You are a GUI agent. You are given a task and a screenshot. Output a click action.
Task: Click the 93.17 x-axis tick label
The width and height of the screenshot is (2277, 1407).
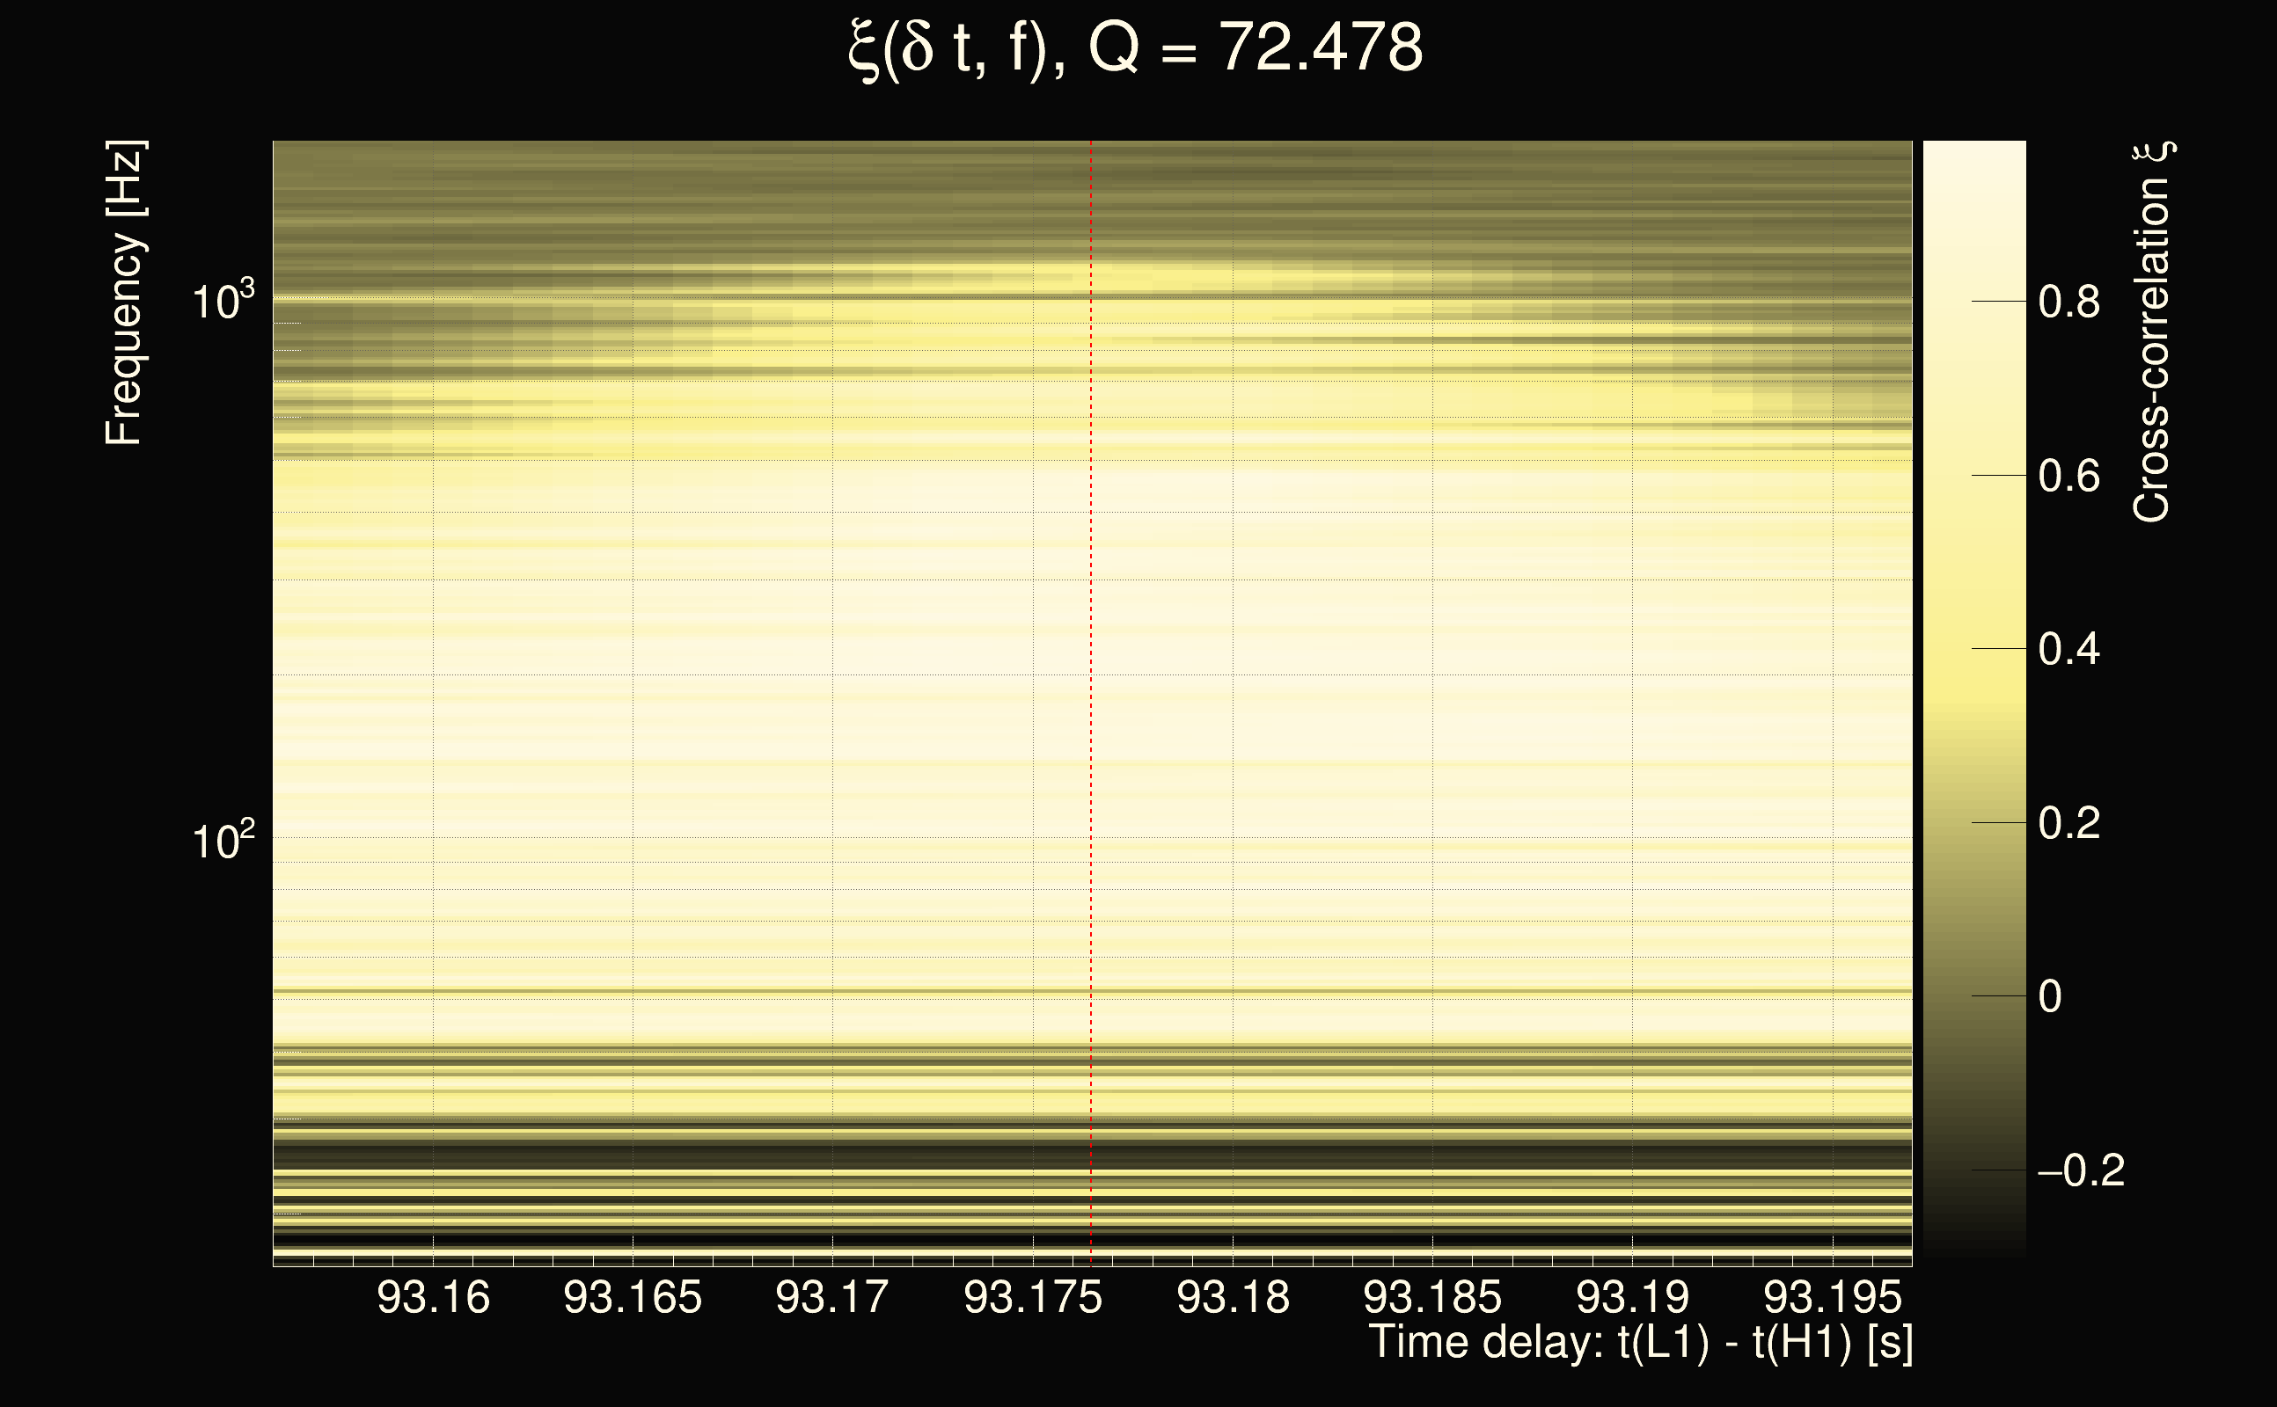[832, 1297]
